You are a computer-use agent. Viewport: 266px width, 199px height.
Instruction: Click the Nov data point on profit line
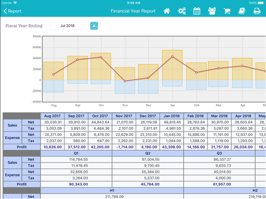[125, 81]
